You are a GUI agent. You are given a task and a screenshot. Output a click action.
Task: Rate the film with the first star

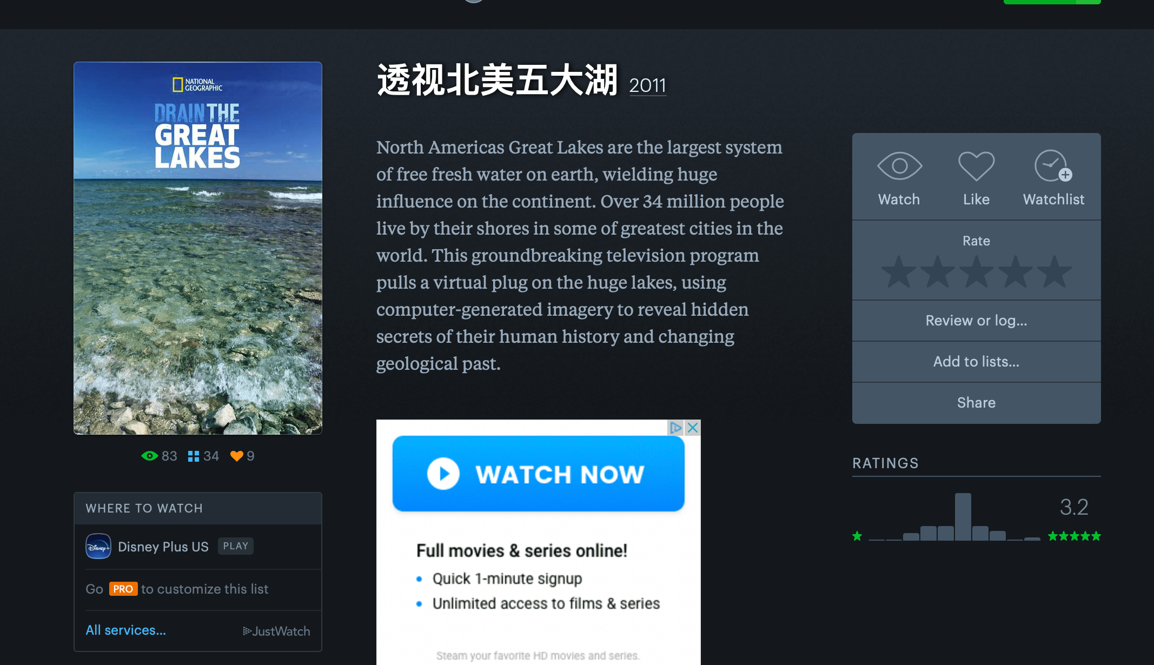pos(899,271)
